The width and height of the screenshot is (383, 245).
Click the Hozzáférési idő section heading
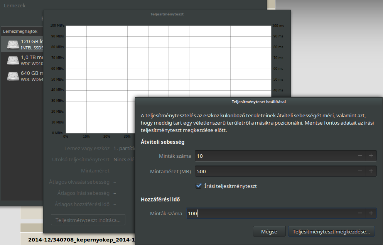(x=160, y=199)
